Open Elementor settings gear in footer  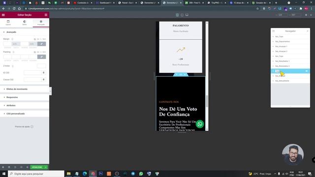pos(3,167)
